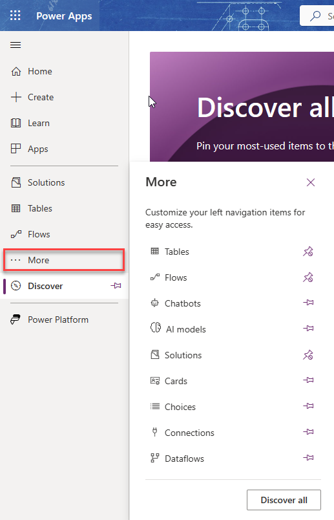The height and width of the screenshot is (520, 334).
Task: Pin Choices to left navigation
Action: click(308, 406)
